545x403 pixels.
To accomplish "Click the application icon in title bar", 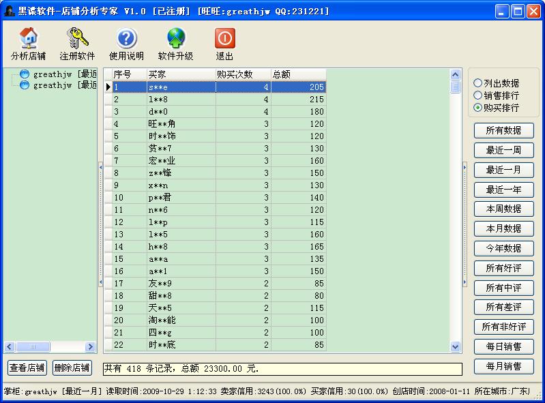I will coord(9,11).
